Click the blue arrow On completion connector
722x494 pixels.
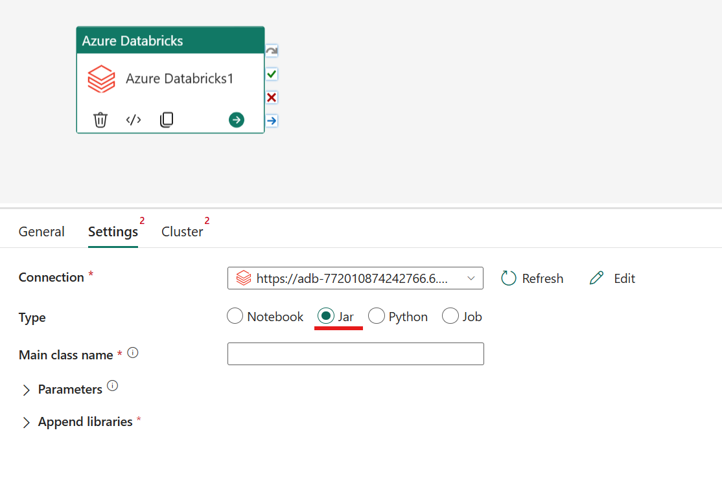point(272,121)
